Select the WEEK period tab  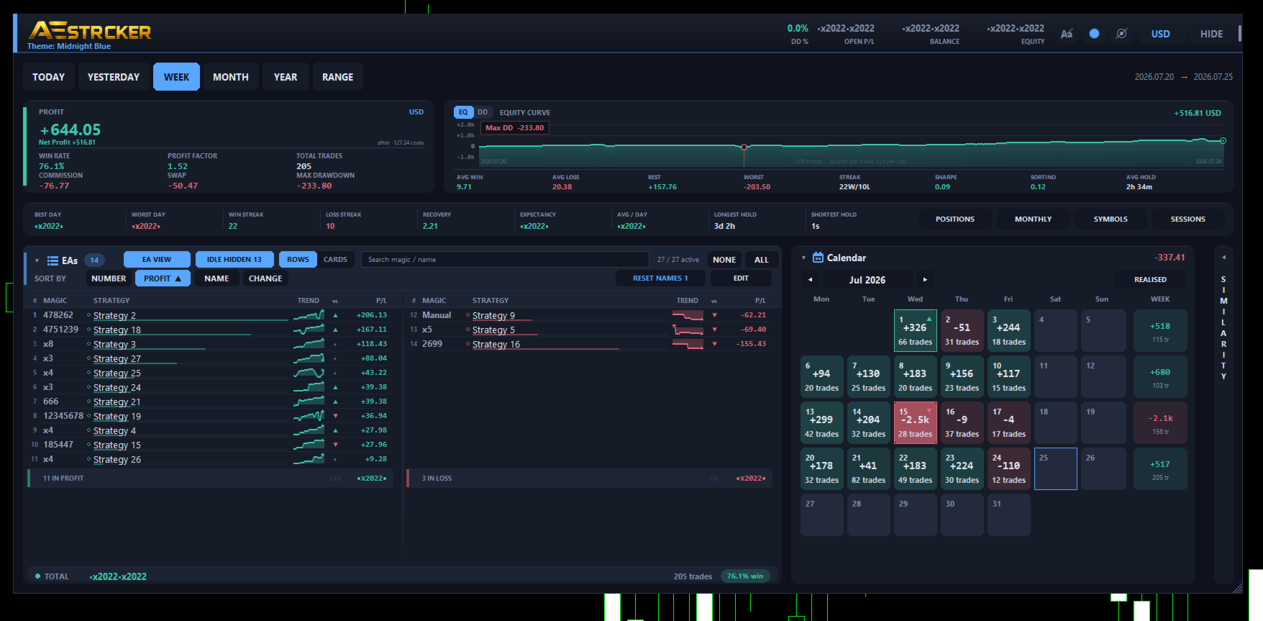(176, 77)
